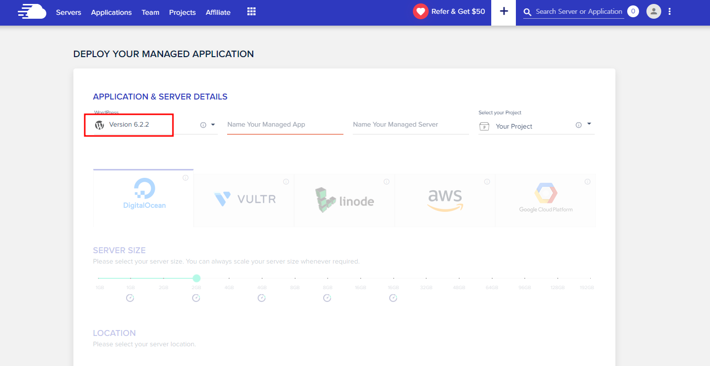Open the Projects menu
Viewport: 710px width, 366px height.
point(182,12)
